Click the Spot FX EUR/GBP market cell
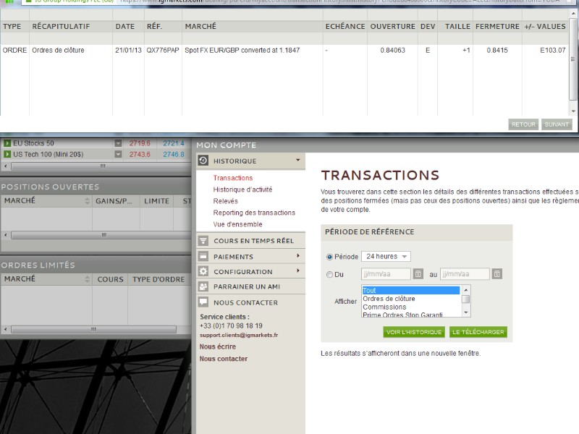Viewport: 579px width, 434px height. point(242,50)
